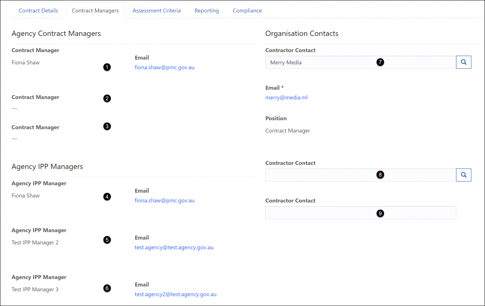Image resolution: width=485 pixels, height=306 pixels.
Task: Click search icon beside the empty second Contractor Contact
Action: point(463,175)
